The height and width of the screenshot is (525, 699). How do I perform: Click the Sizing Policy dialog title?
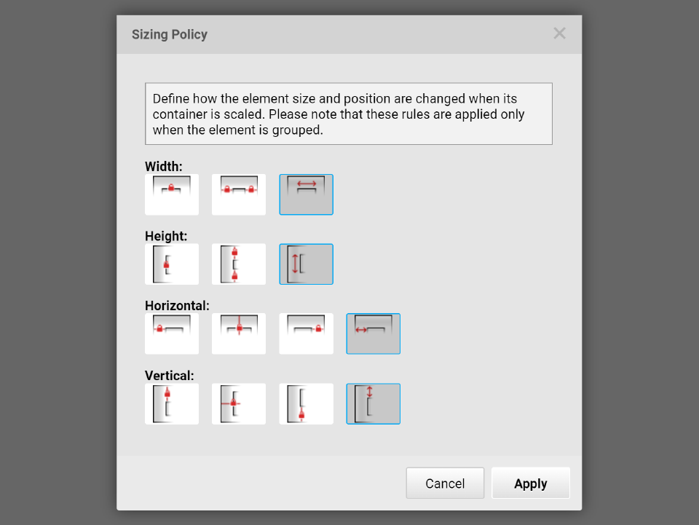[x=170, y=34]
